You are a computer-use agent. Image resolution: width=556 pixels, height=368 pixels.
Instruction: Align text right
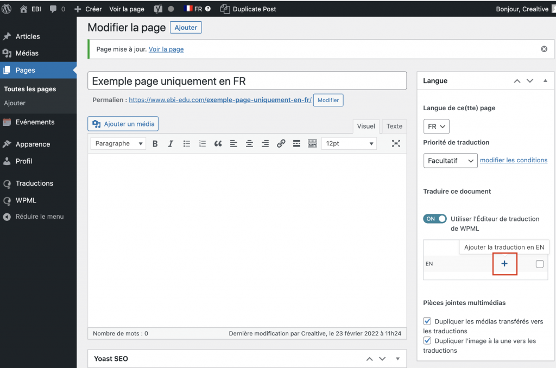(x=265, y=144)
